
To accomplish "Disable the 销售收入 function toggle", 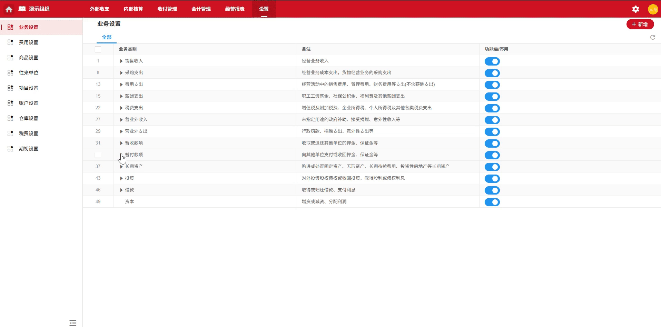I will 492,61.
